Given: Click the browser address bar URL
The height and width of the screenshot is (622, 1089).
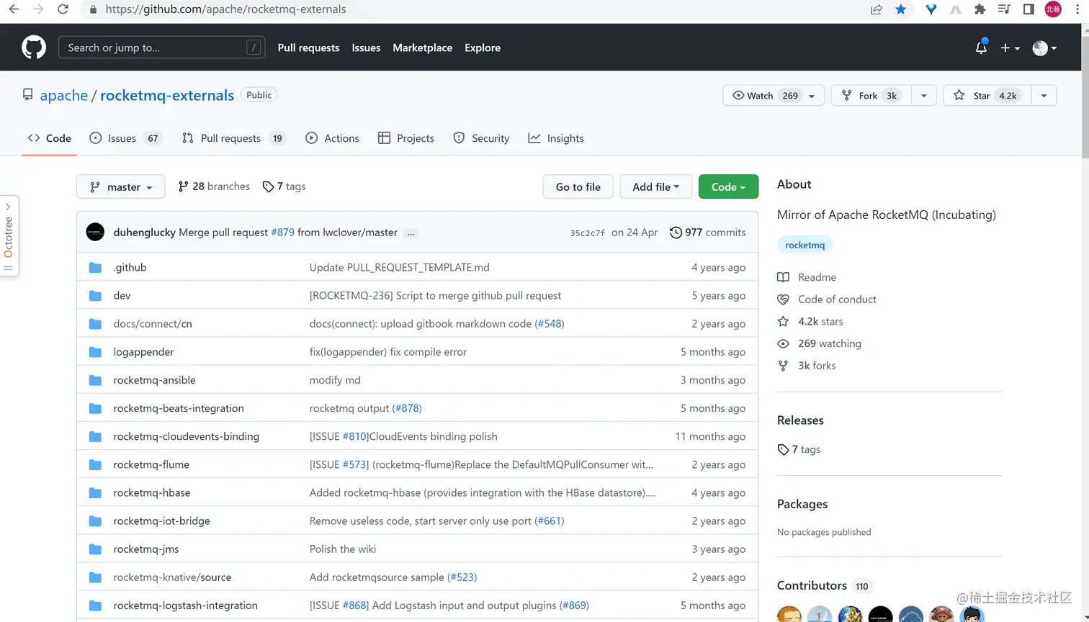Looking at the screenshot, I should (225, 9).
